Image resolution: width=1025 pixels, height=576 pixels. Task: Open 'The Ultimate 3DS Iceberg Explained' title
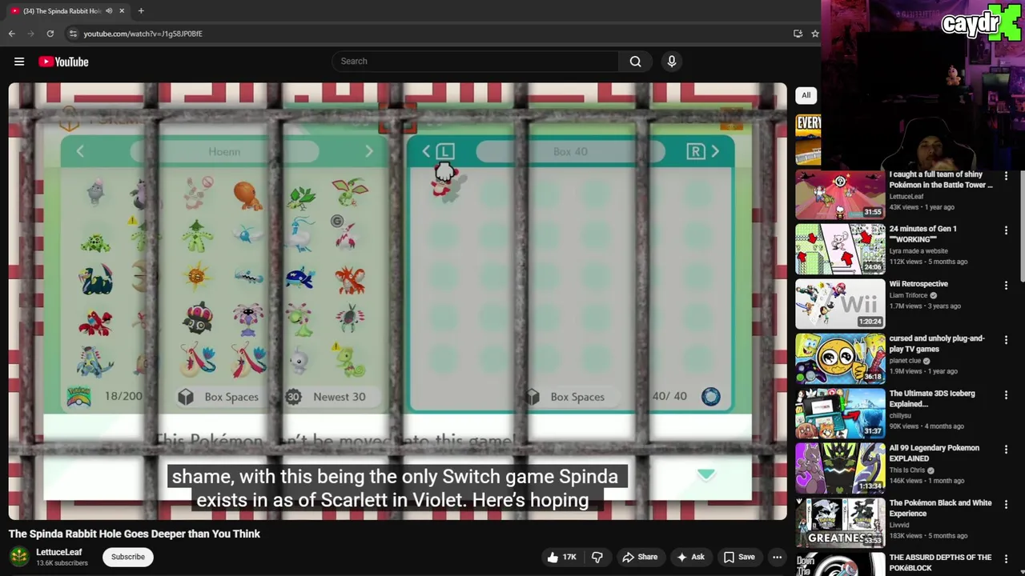934,398
